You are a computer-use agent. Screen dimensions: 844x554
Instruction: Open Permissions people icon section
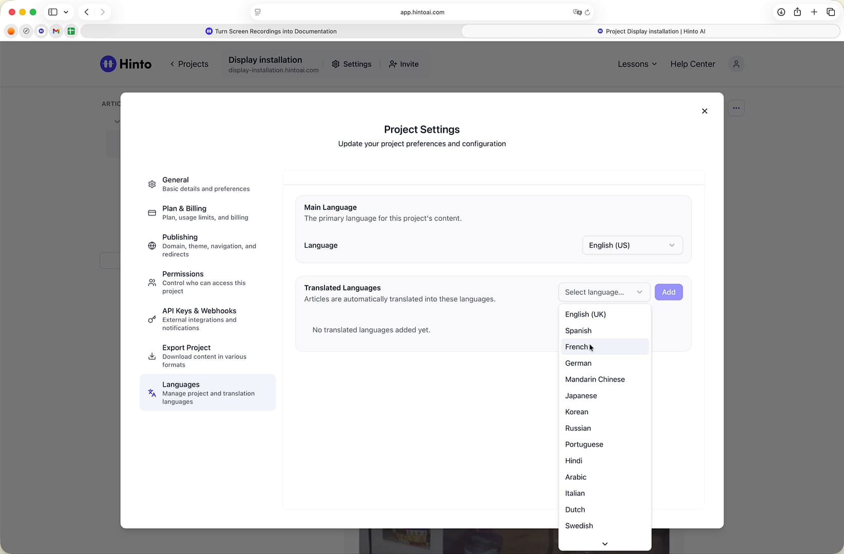pyautogui.click(x=152, y=283)
